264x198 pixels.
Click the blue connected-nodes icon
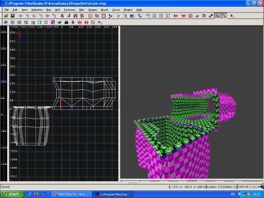point(110,16)
